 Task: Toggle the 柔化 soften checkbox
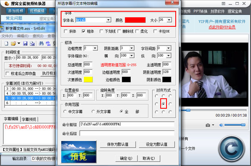click(x=137, y=31)
